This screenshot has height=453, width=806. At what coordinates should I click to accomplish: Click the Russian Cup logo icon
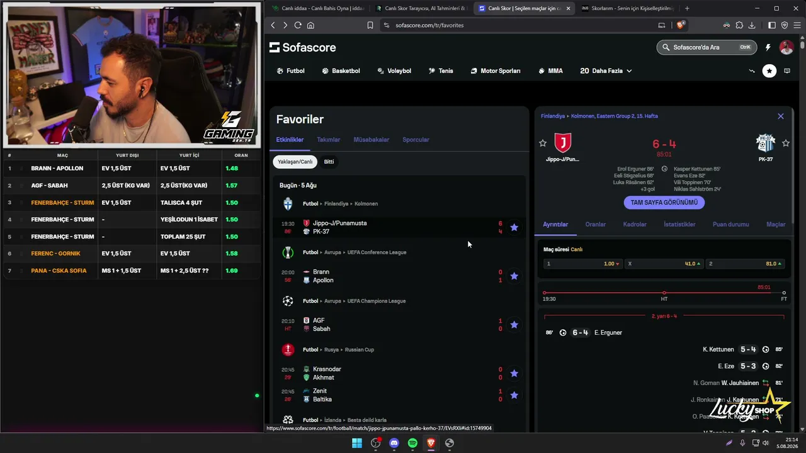tap(288, 349)
